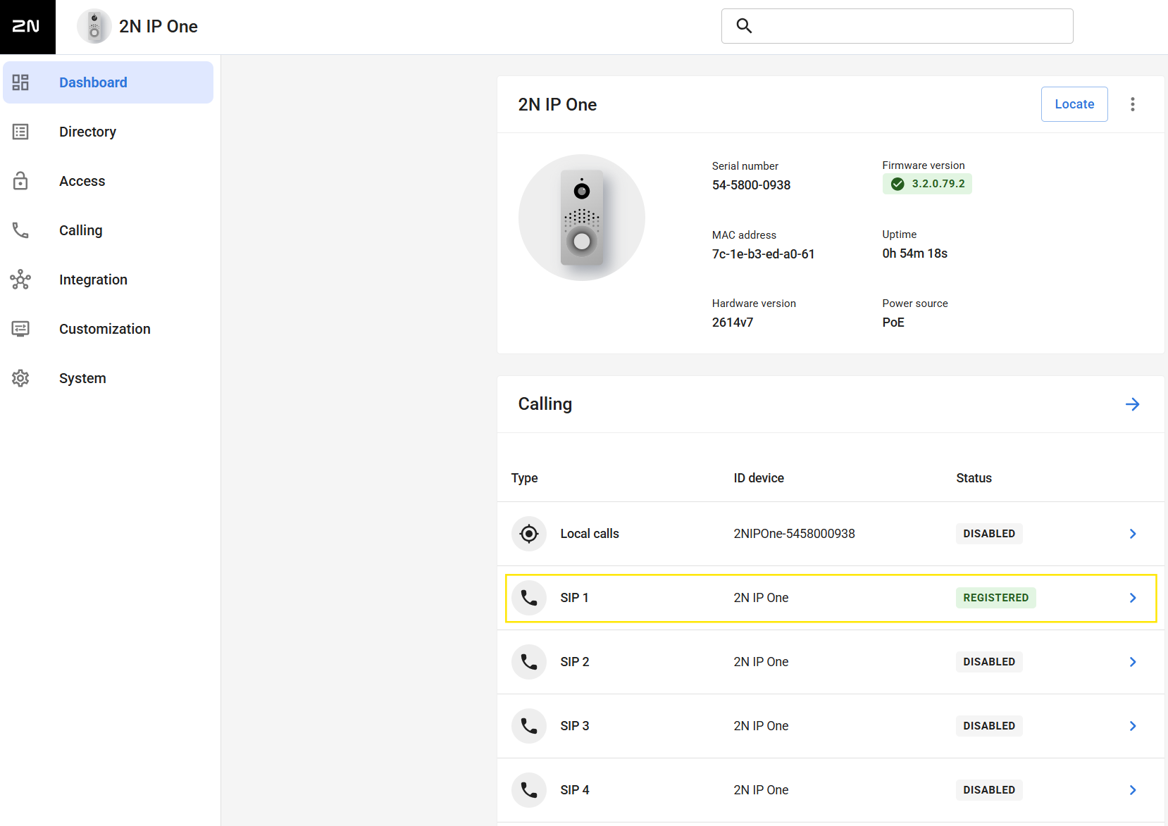Expand the SIP 2 row chevron
The image size is (1168, 826).
click(x=1133, y=662)
